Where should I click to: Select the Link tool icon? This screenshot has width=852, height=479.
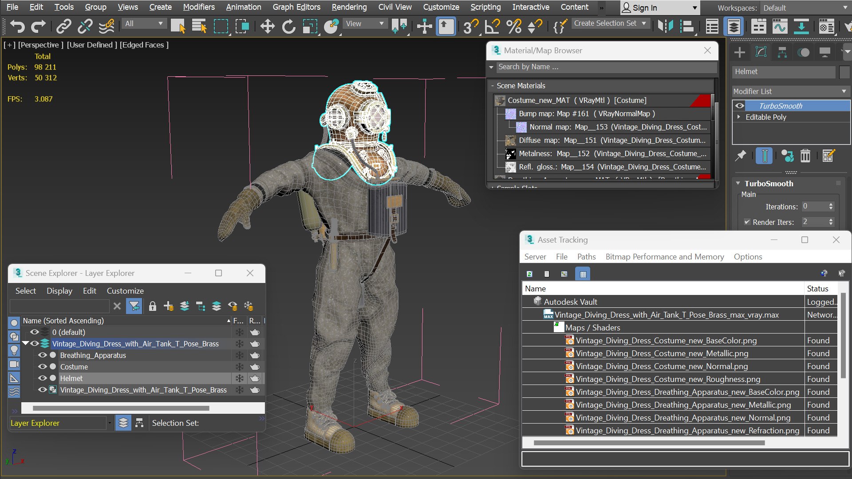(x=63, y=26)
